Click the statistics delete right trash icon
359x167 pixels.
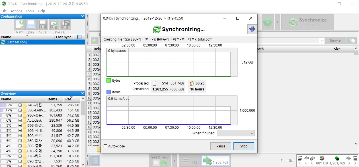pyautogui.click(x=355, y=158)
